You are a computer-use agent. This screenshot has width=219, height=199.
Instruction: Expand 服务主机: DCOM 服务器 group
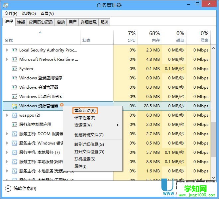tap(7, 134)
